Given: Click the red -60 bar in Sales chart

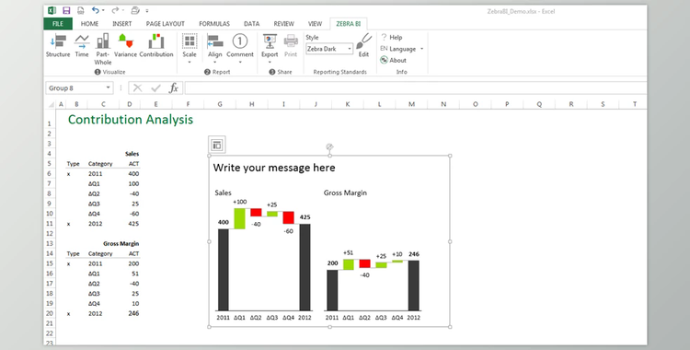Looking at the screenshot, I should (288, 217).
